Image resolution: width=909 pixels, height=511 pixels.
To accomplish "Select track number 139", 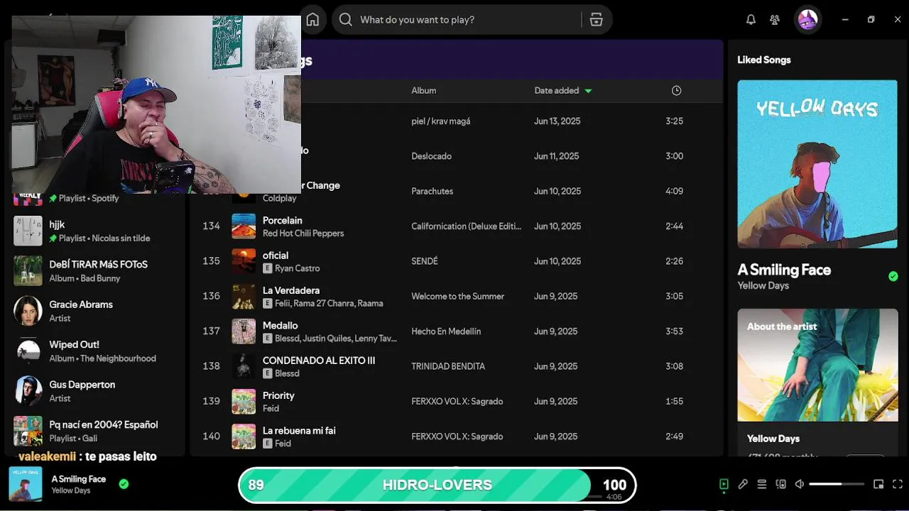I will [211, 401].
